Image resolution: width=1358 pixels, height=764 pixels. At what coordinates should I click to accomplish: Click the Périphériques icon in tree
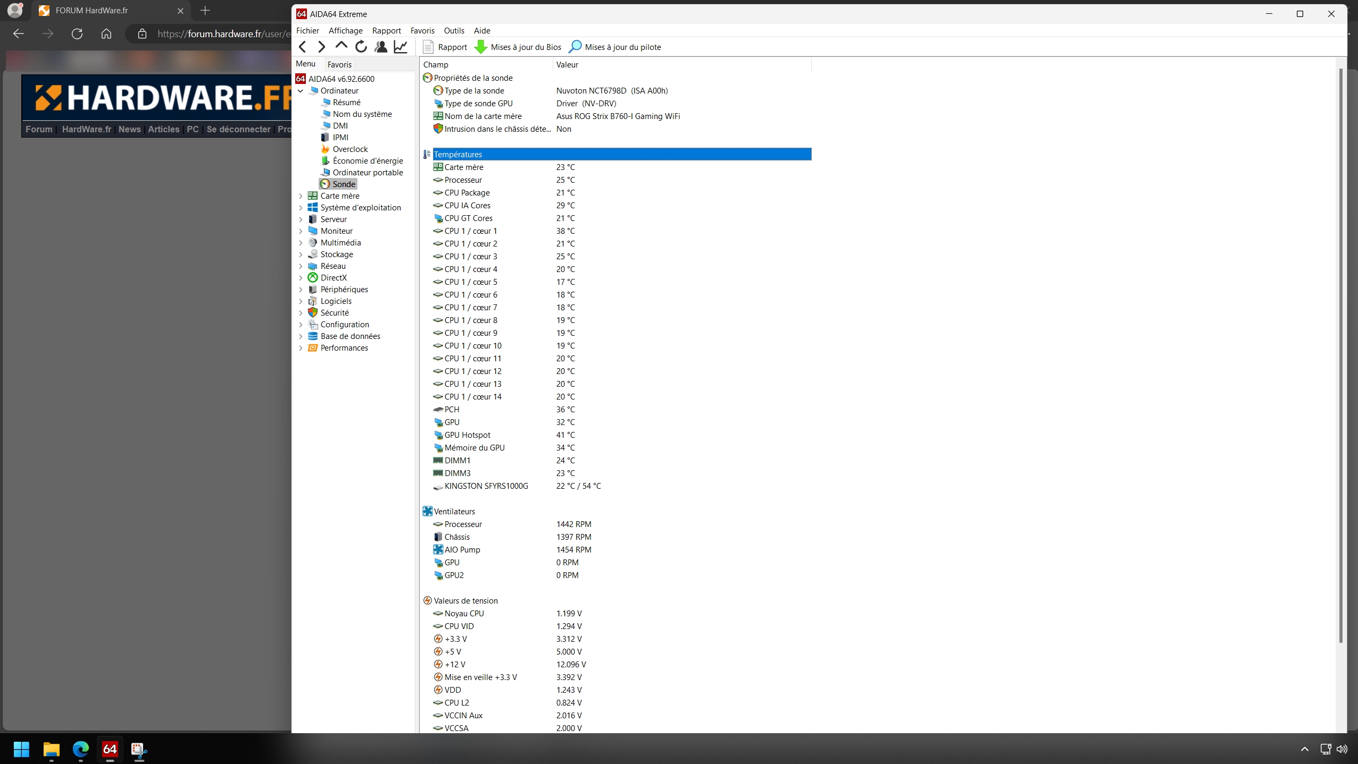313,290
